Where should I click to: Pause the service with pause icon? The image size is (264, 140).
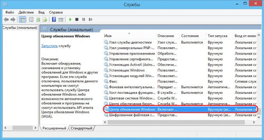(x=83, y=20)
